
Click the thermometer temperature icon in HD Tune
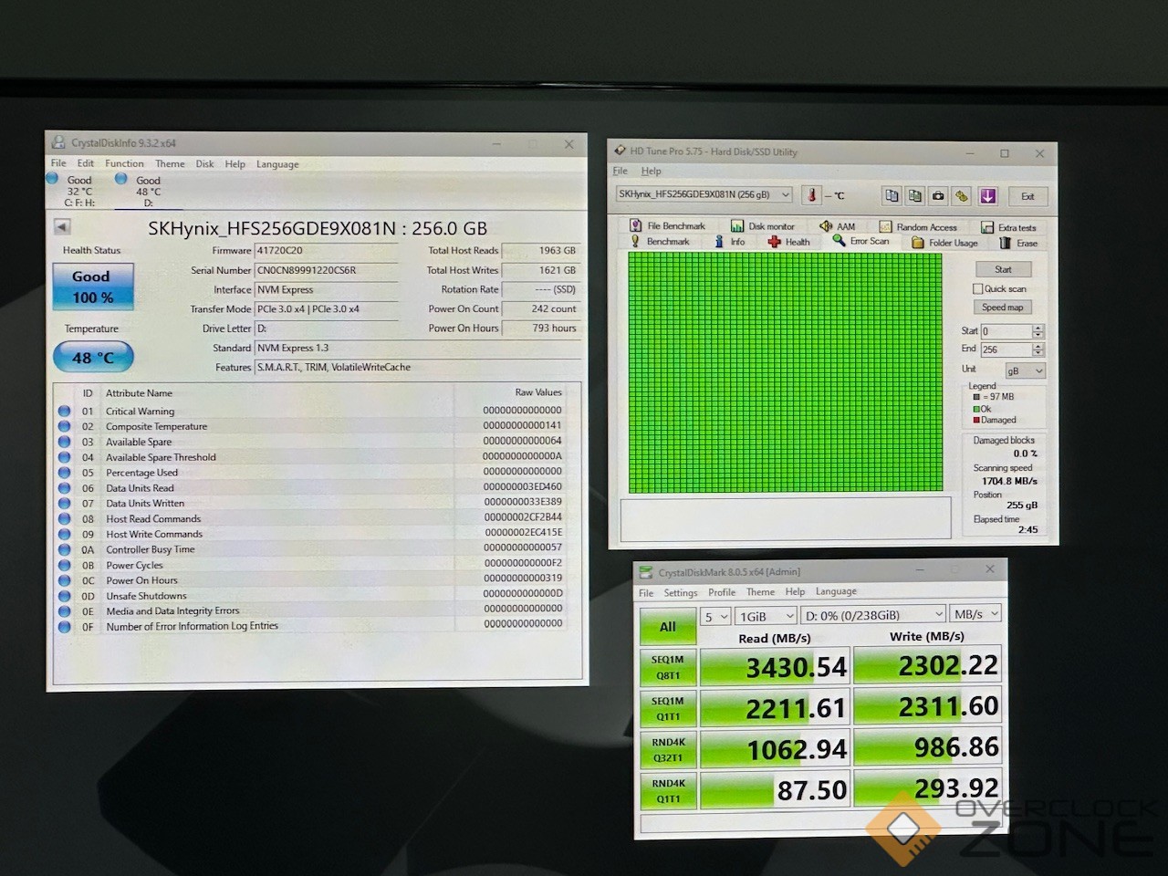(x=811, y=195)
